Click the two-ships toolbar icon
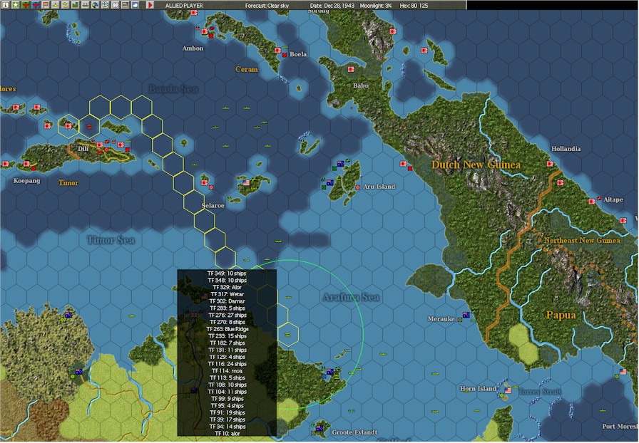 click(65, 5)
